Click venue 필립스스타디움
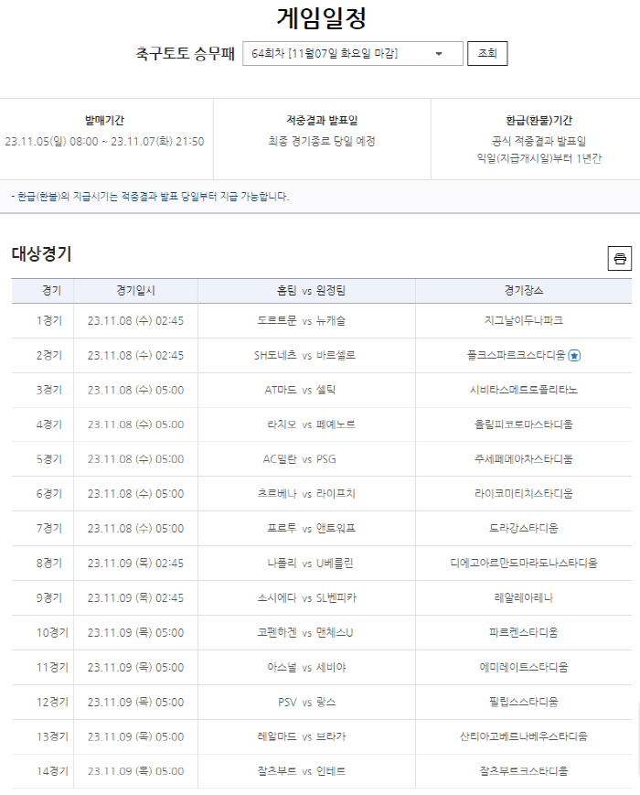The image size is (640, 795). pos(524,703)
